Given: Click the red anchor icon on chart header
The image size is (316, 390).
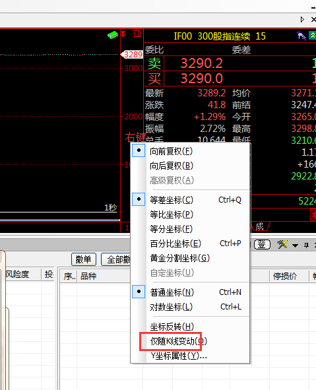Looking at the screenshot, I should (123, 34).
